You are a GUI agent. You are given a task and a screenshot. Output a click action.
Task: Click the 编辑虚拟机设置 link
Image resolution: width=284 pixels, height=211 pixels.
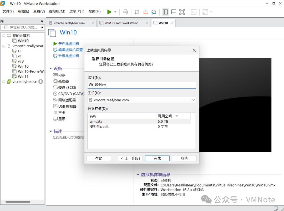[x=70, y=50]
